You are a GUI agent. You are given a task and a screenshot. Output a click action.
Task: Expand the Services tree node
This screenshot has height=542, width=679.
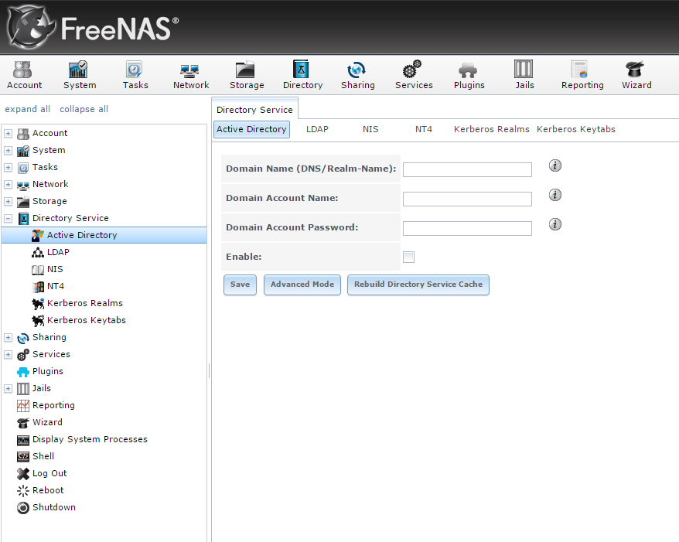click(9, 355)
